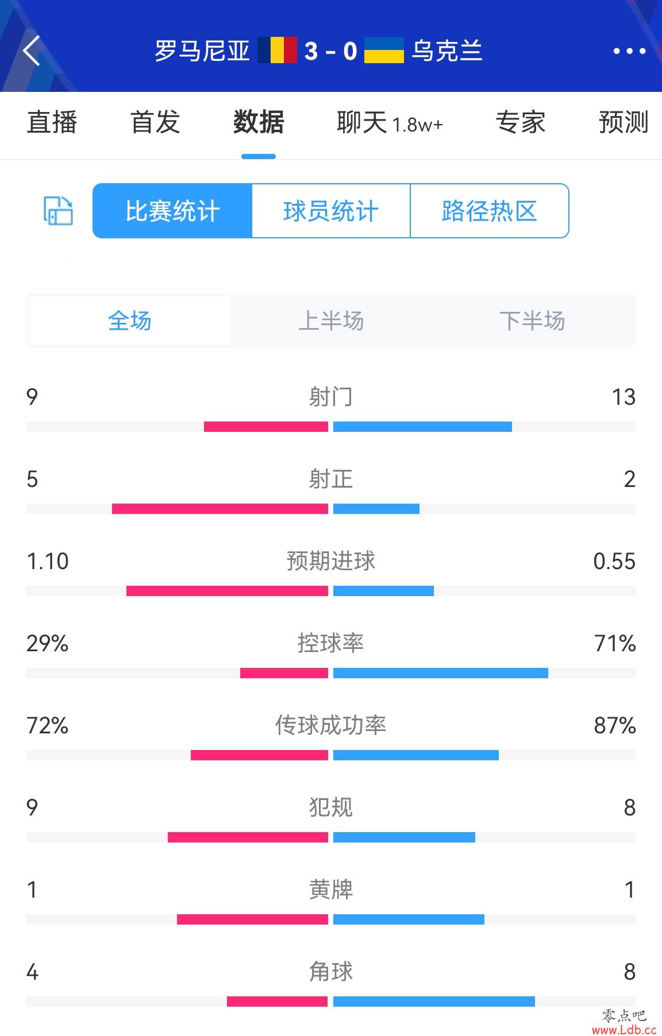Choose the 全场 period filter

tap(130, 320)
